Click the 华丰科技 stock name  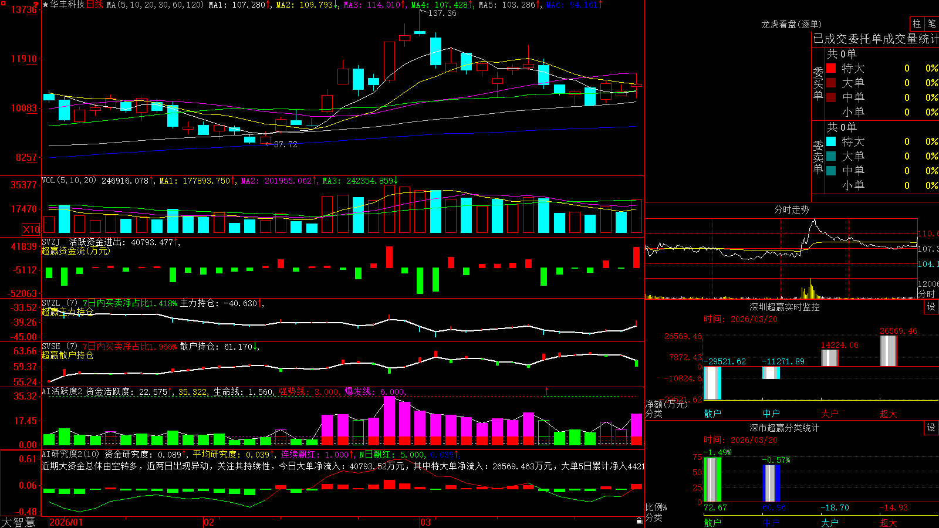tap(67, 5)
